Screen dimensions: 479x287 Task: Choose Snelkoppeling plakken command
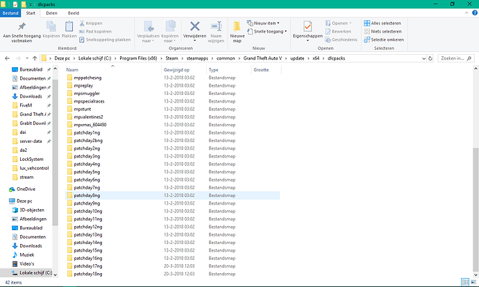(105, 40)
